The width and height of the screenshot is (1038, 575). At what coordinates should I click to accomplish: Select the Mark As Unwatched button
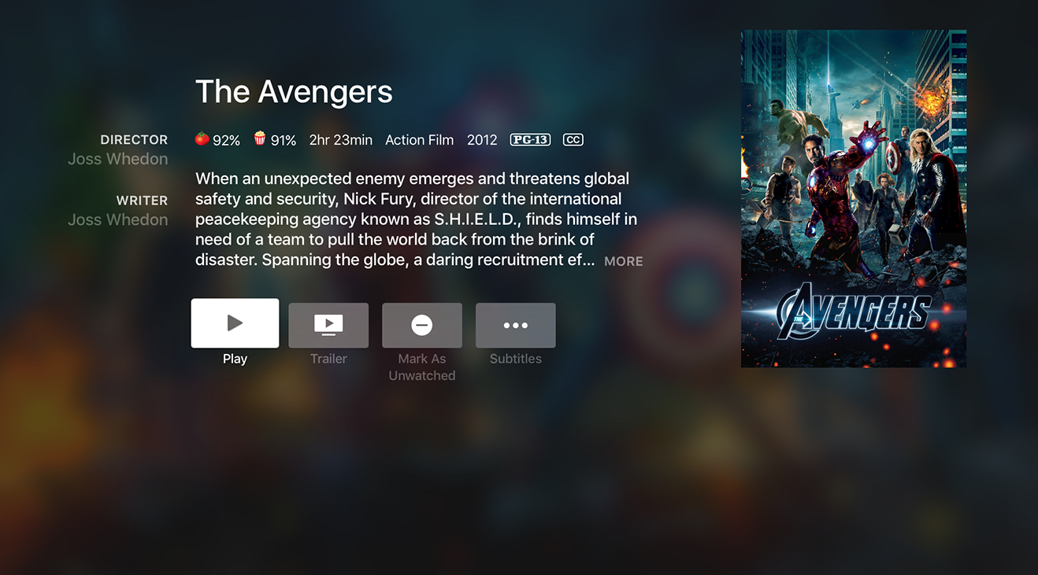tap(422, 325)
